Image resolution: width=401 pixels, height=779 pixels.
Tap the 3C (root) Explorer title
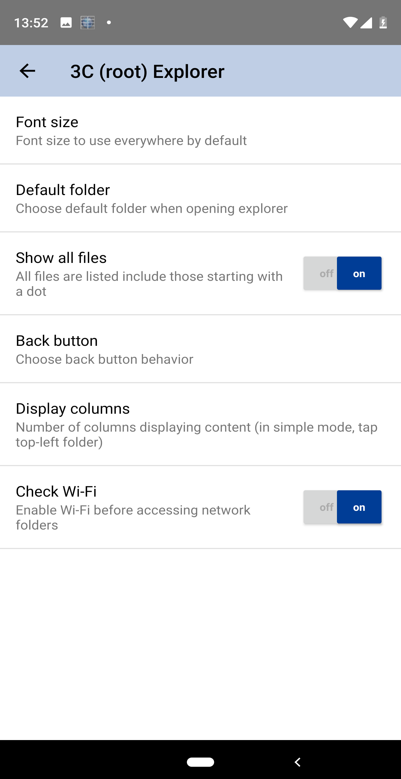147,72
